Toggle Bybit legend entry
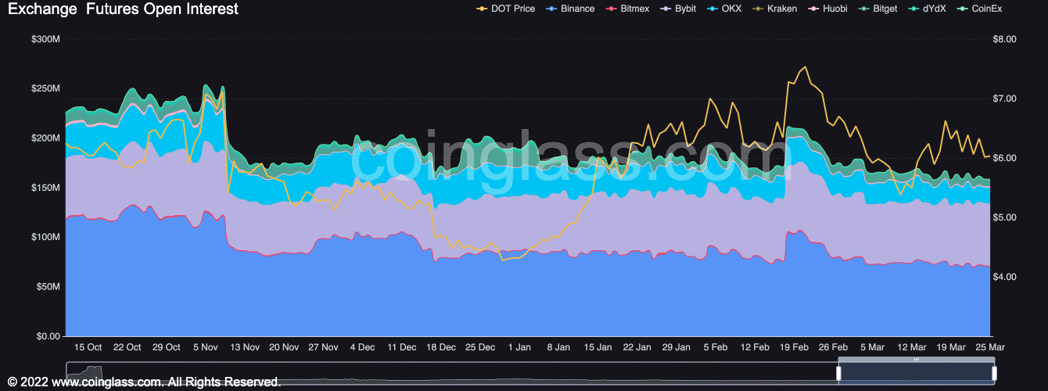 677,9
